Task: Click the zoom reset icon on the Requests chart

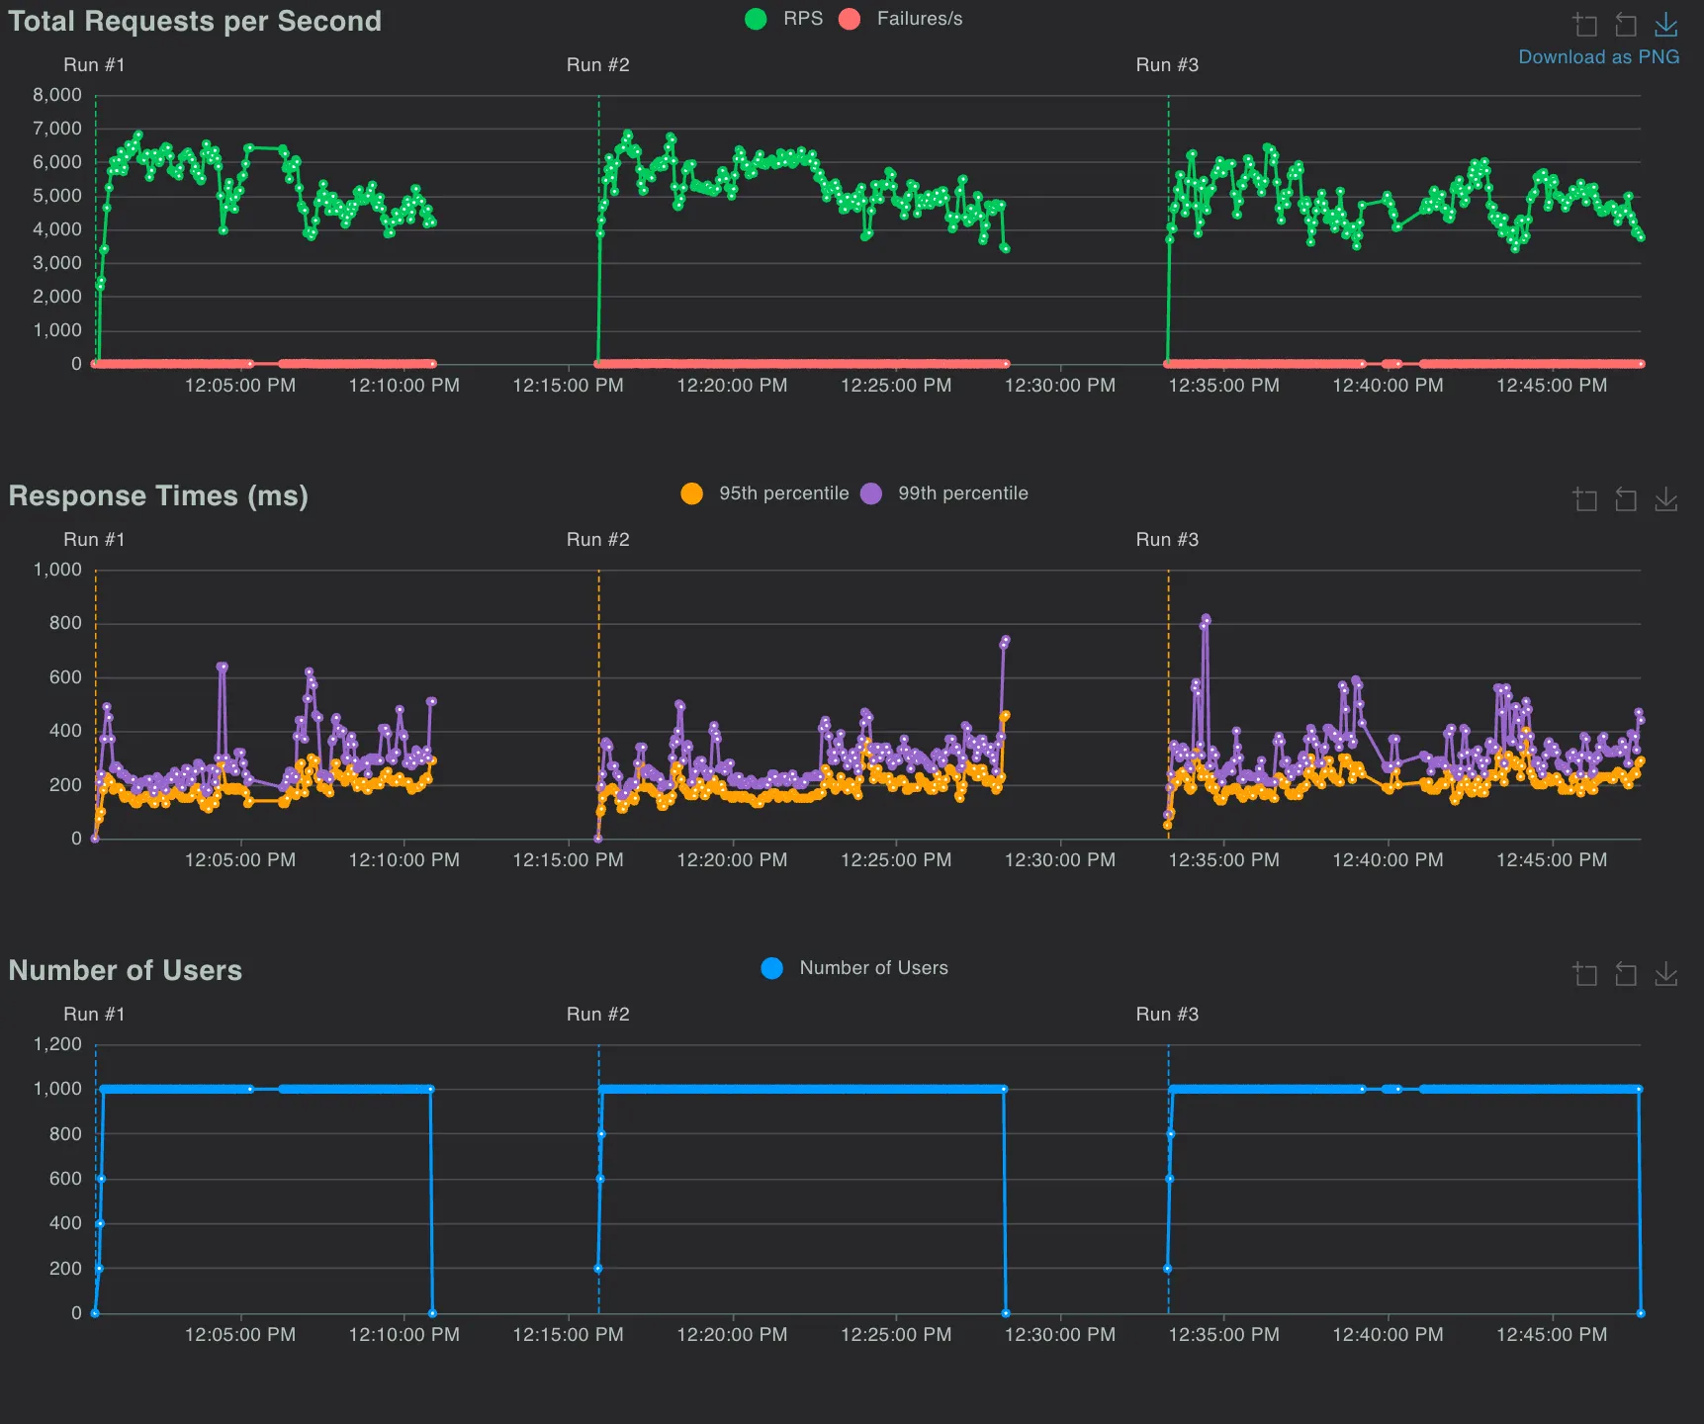Action: 1626,25
